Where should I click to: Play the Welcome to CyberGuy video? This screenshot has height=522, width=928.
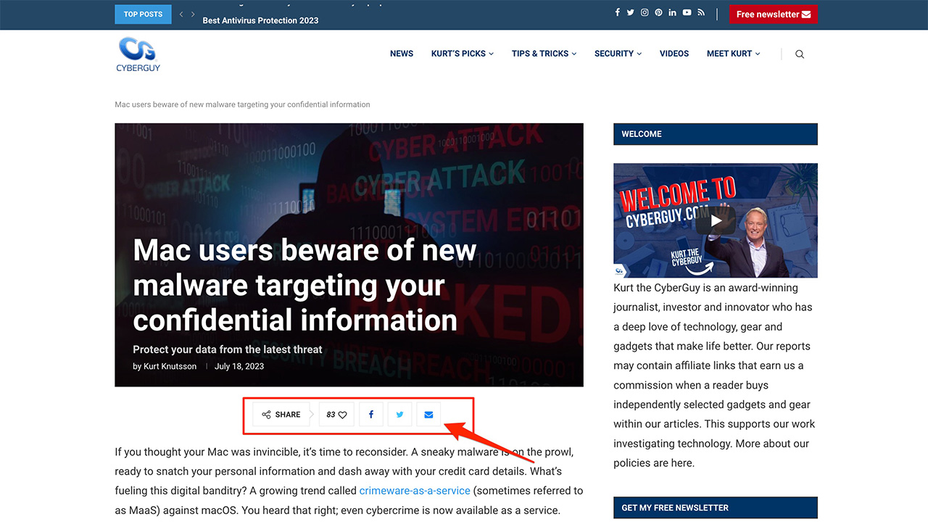click(716, 220)
